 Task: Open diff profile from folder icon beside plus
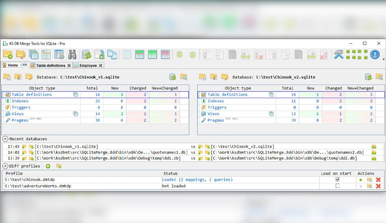[x=59, y=166]
